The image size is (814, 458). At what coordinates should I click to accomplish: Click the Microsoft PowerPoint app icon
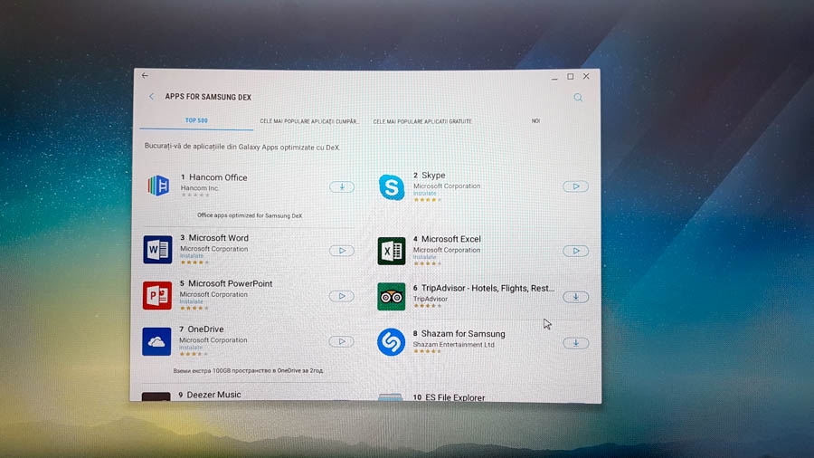pos(157,295)
